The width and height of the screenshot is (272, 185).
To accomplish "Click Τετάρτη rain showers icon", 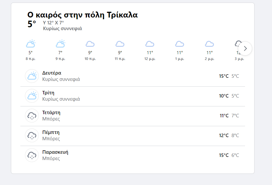I will tap(32, 116).
